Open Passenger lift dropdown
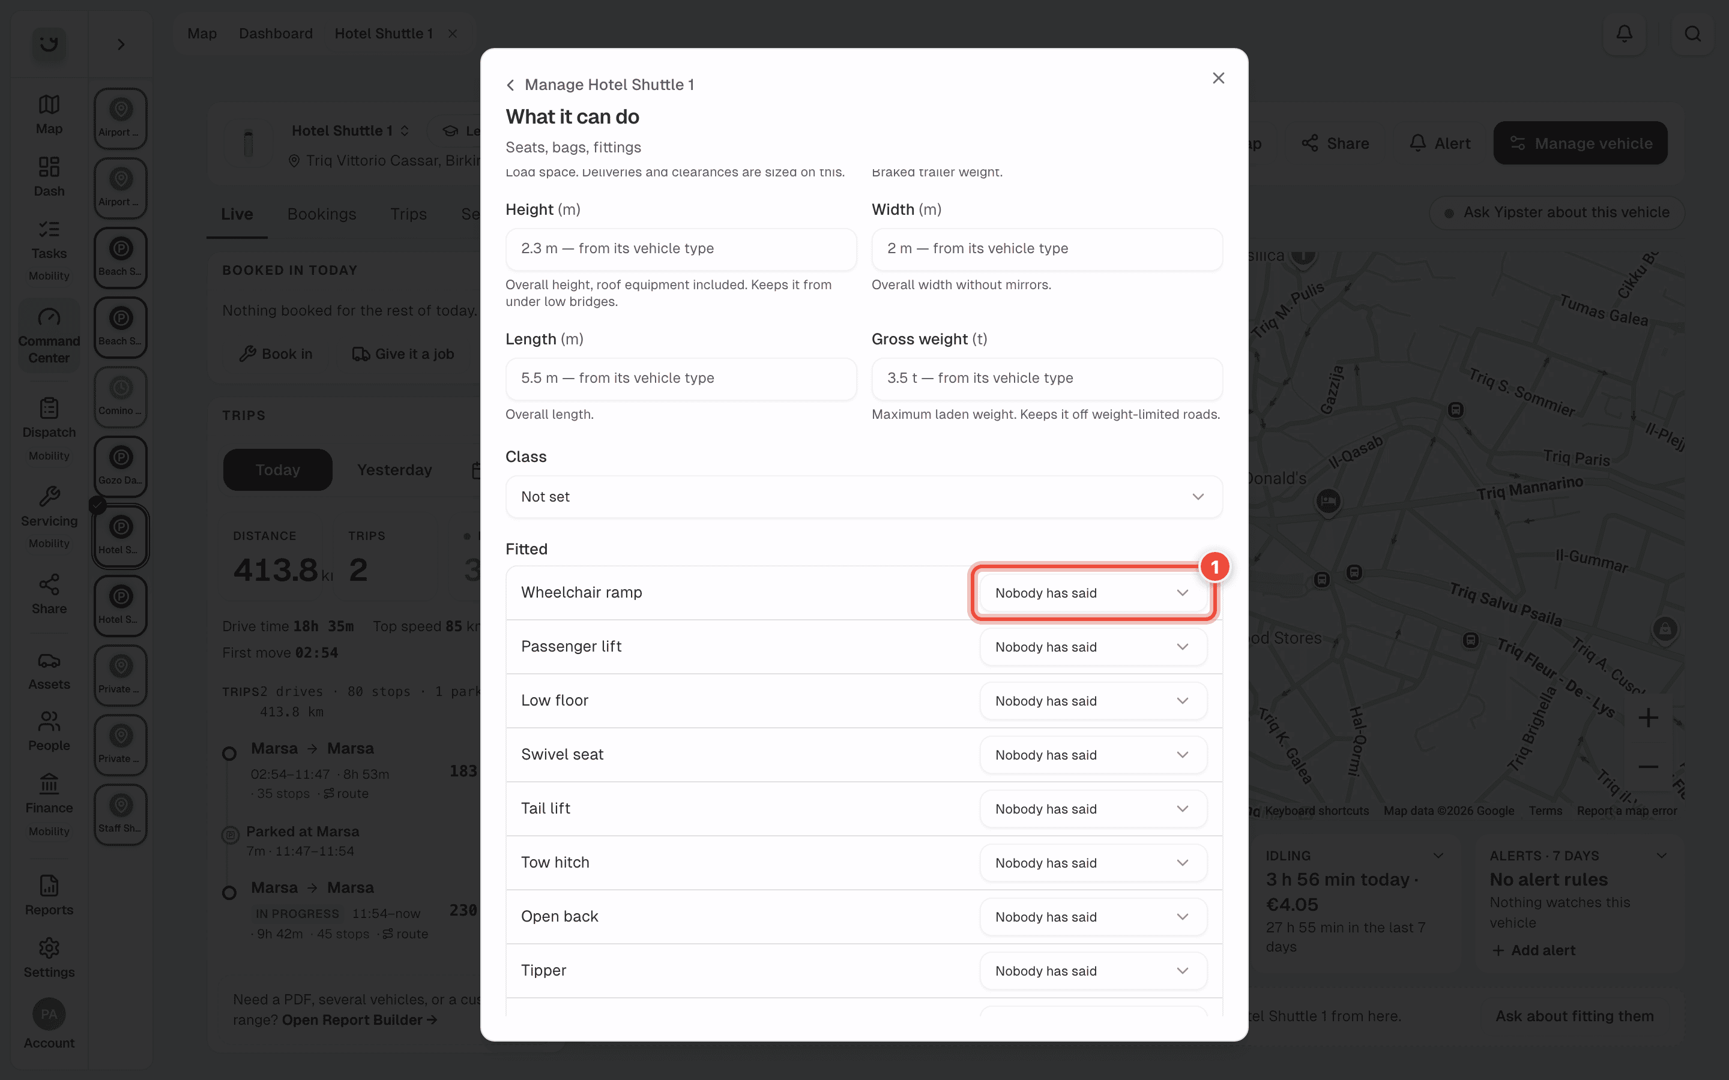Viewport: 1729px width, 1080px height. point(1093,647)
